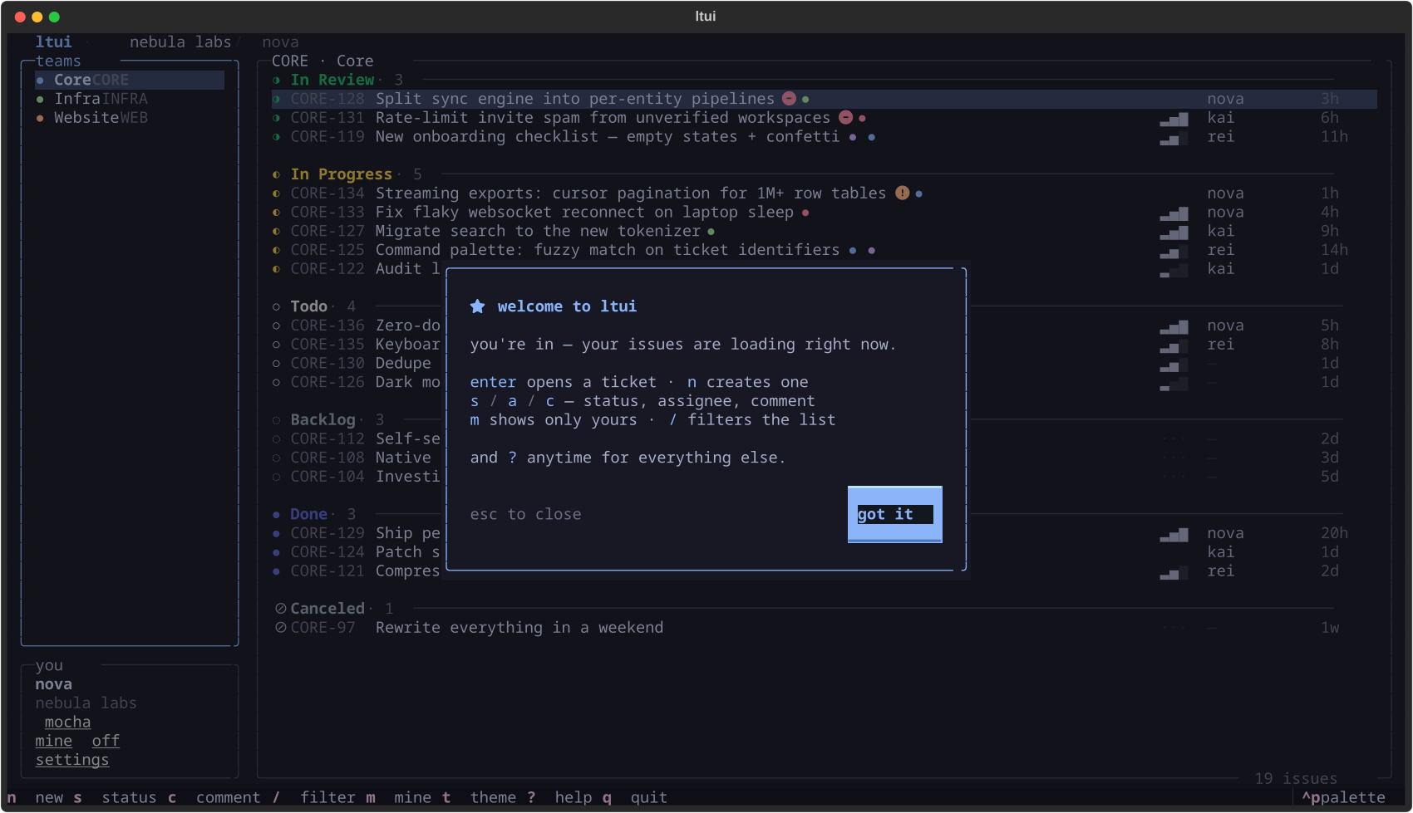Click the Done status icon of CORE-129
This screenshot has width=1413, height=813.
pyautogui.click(x=276, y=533)
